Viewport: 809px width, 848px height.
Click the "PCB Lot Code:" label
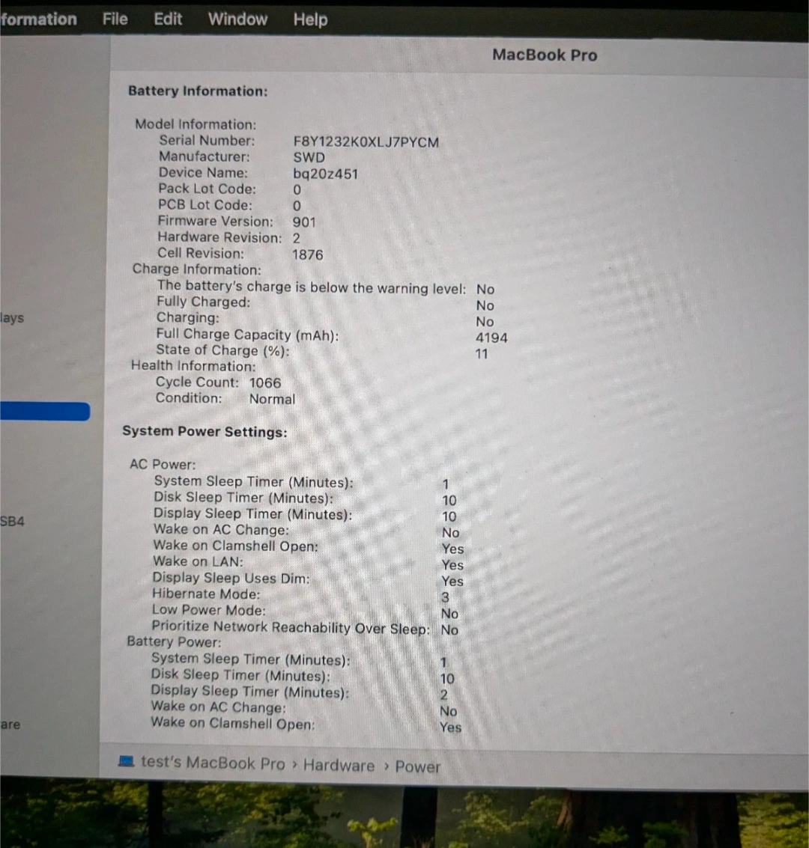tap(205, 204)
